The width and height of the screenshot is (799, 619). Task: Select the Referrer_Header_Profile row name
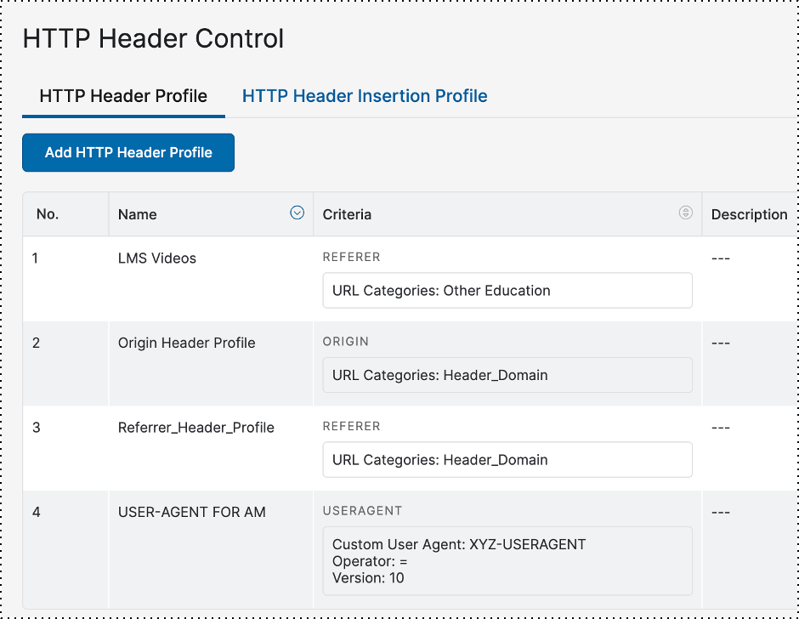[x=196, y=428]
